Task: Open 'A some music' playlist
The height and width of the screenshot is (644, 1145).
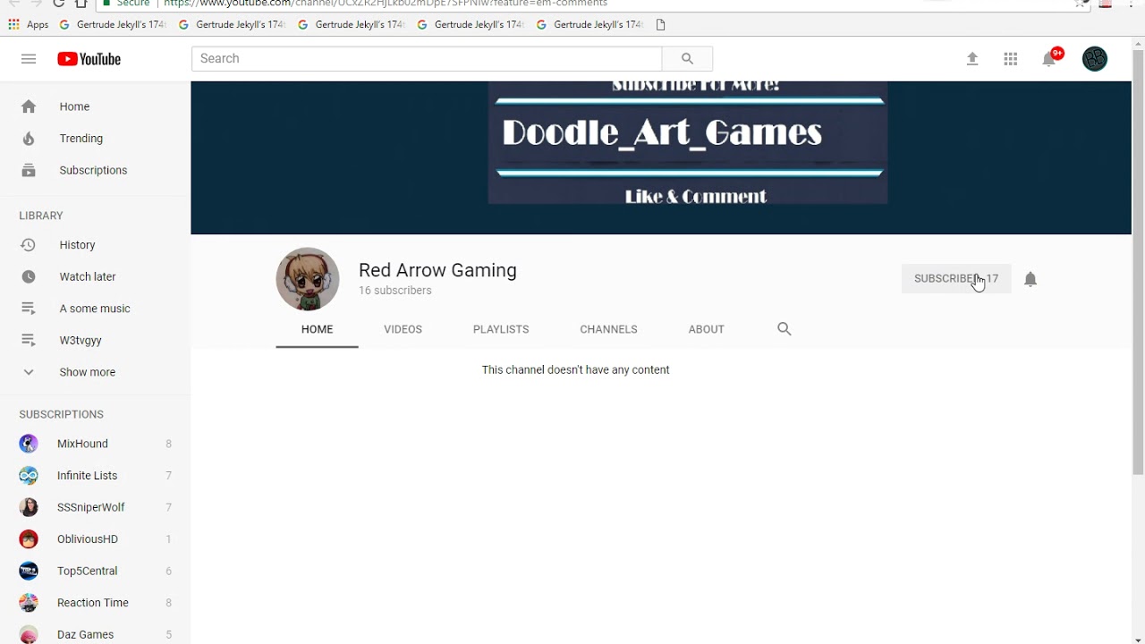Action: click(95, 309)
